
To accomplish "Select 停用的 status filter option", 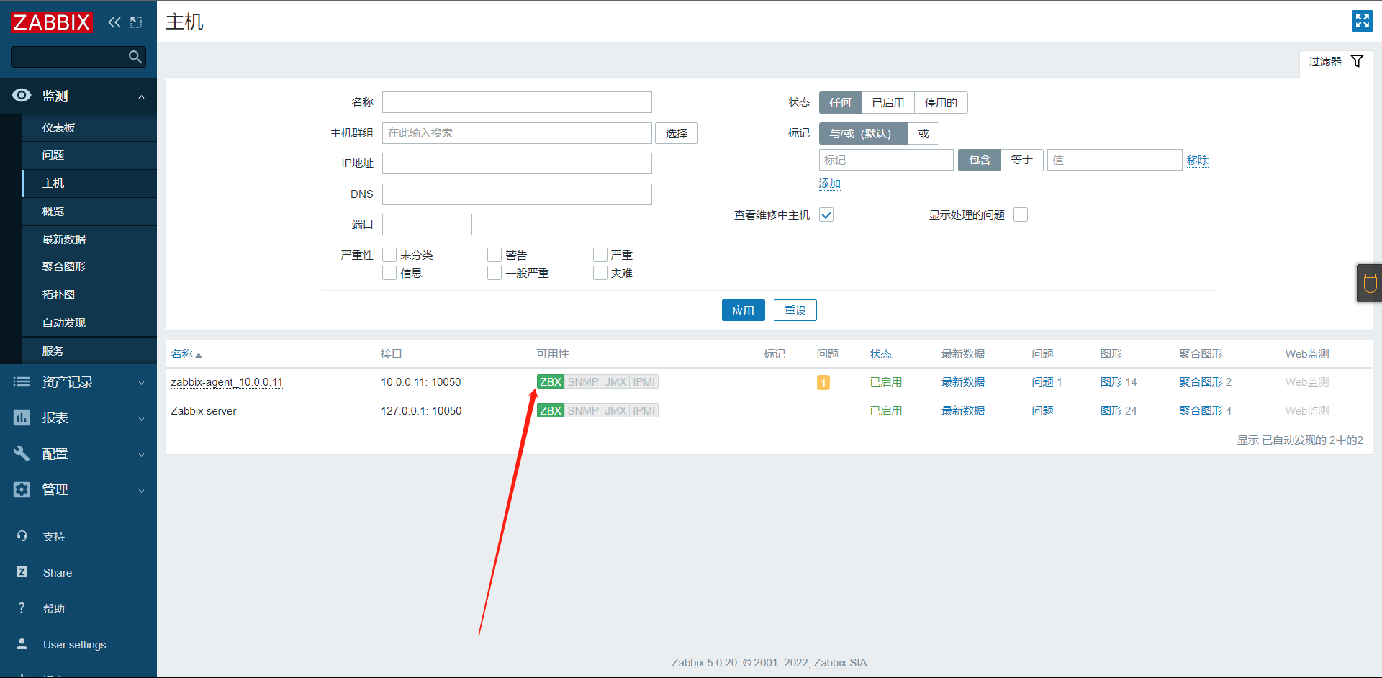I will (941, 103).
